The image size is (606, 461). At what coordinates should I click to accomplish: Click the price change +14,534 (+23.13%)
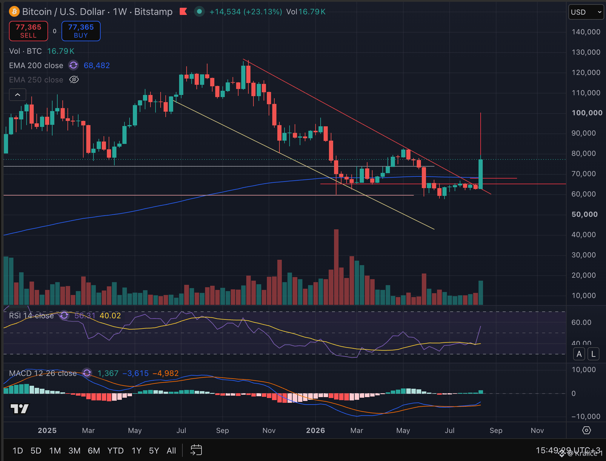[246, 12]
